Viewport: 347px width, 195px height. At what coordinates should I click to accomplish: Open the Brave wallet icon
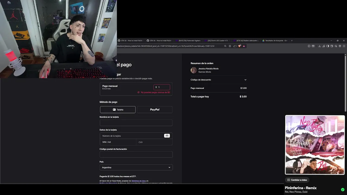tap(332, 46)
